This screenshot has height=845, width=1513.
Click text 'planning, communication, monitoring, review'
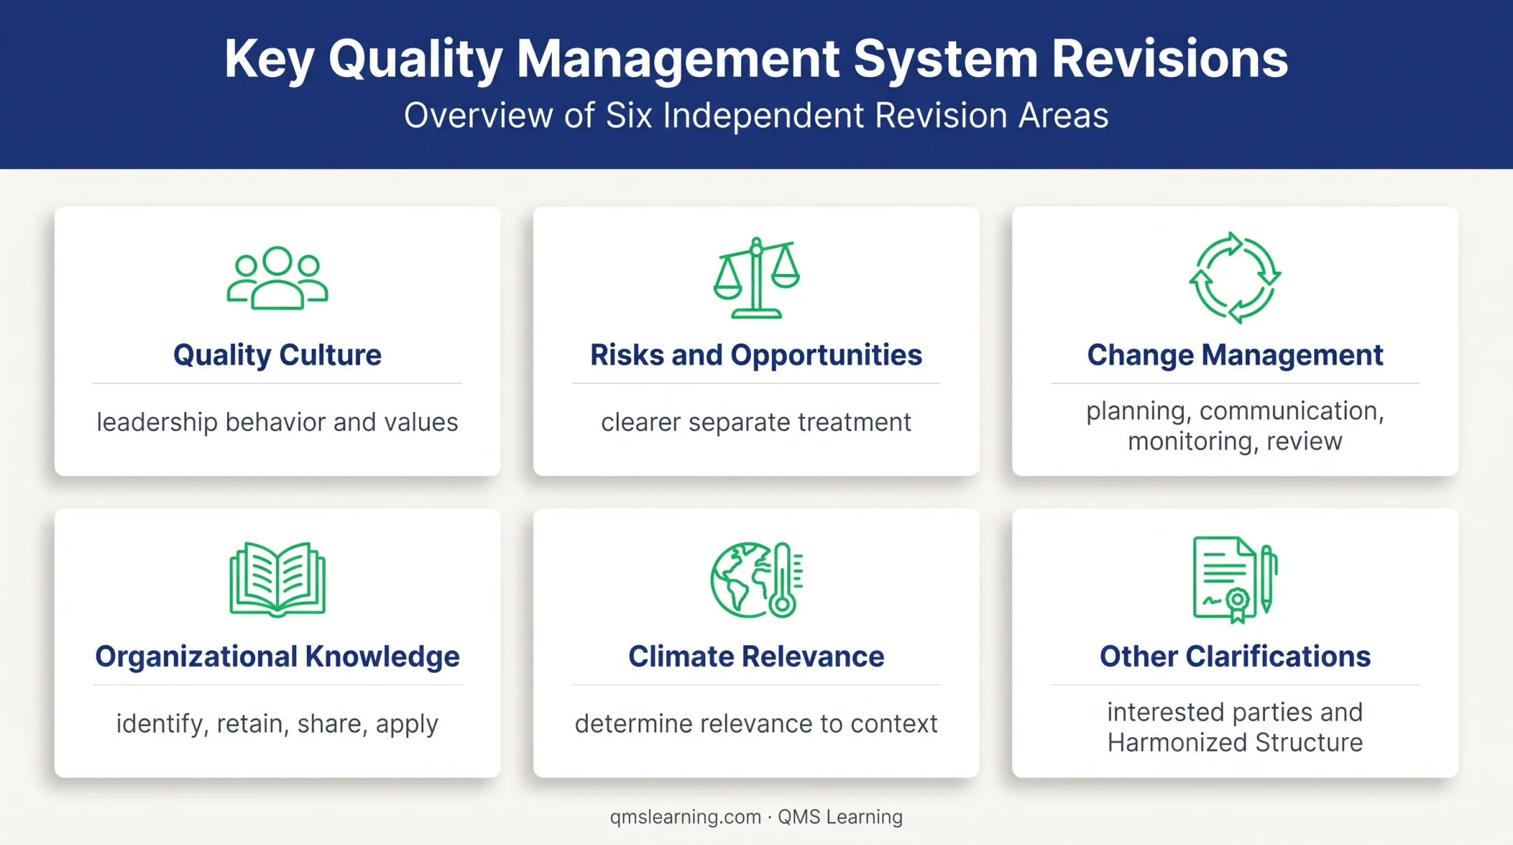tap(1235, 426)
